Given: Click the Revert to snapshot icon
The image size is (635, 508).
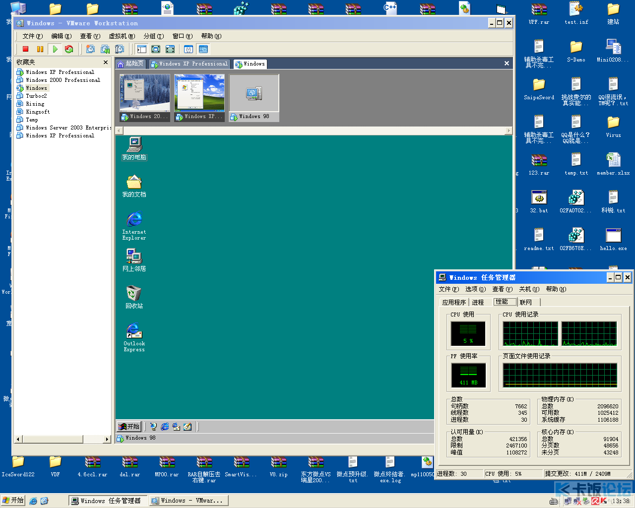Looking at the screenshot, I should [x=105, y=49].
